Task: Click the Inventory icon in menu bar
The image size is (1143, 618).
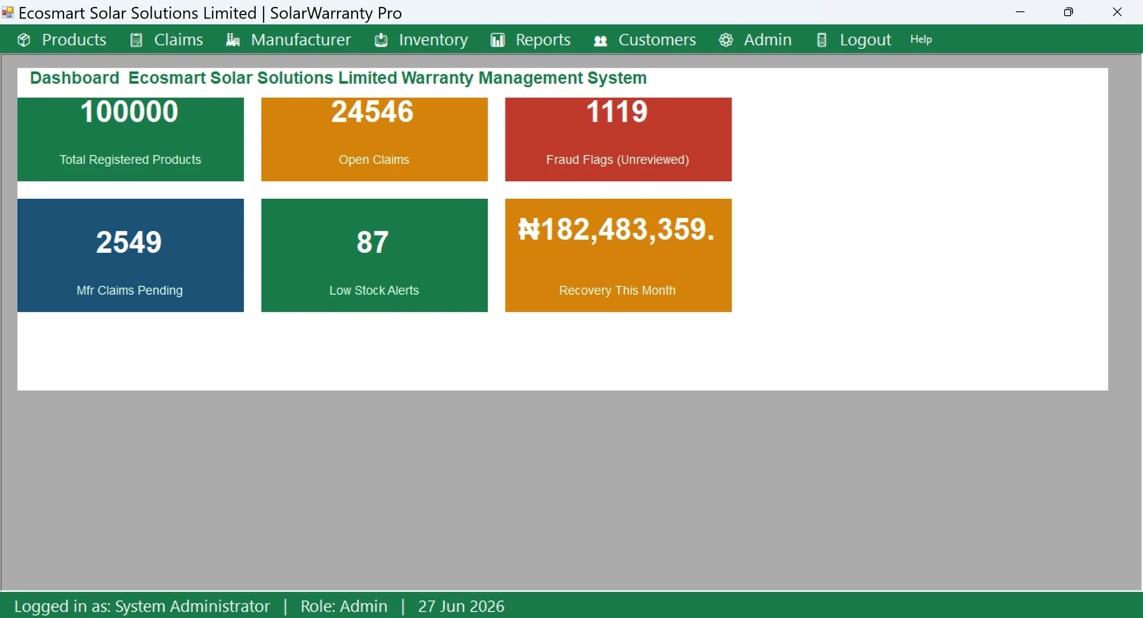Action: click(381, 40)
